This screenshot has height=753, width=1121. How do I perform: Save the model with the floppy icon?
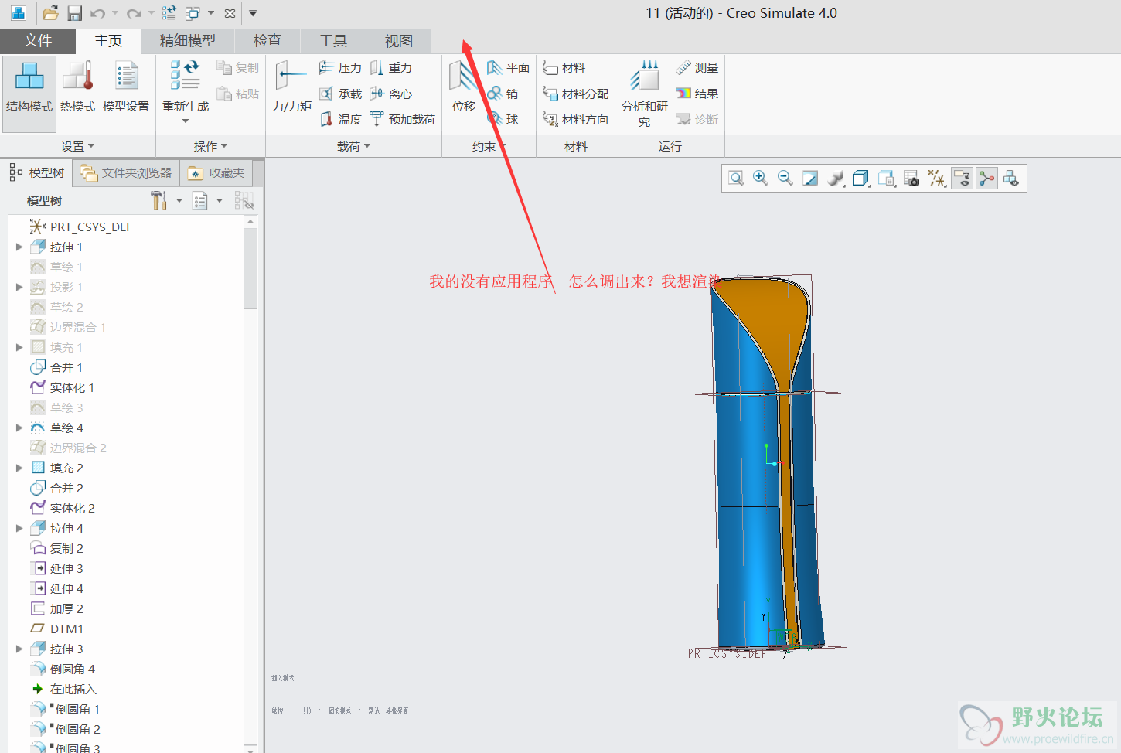coord(74,13)
